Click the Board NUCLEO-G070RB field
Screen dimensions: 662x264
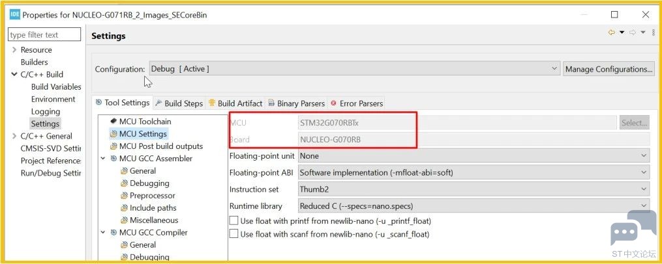pyautogui.click(x=474, y=139)
